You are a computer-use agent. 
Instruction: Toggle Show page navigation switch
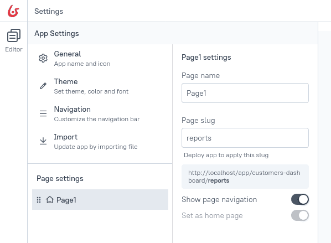tap(300, 199)
